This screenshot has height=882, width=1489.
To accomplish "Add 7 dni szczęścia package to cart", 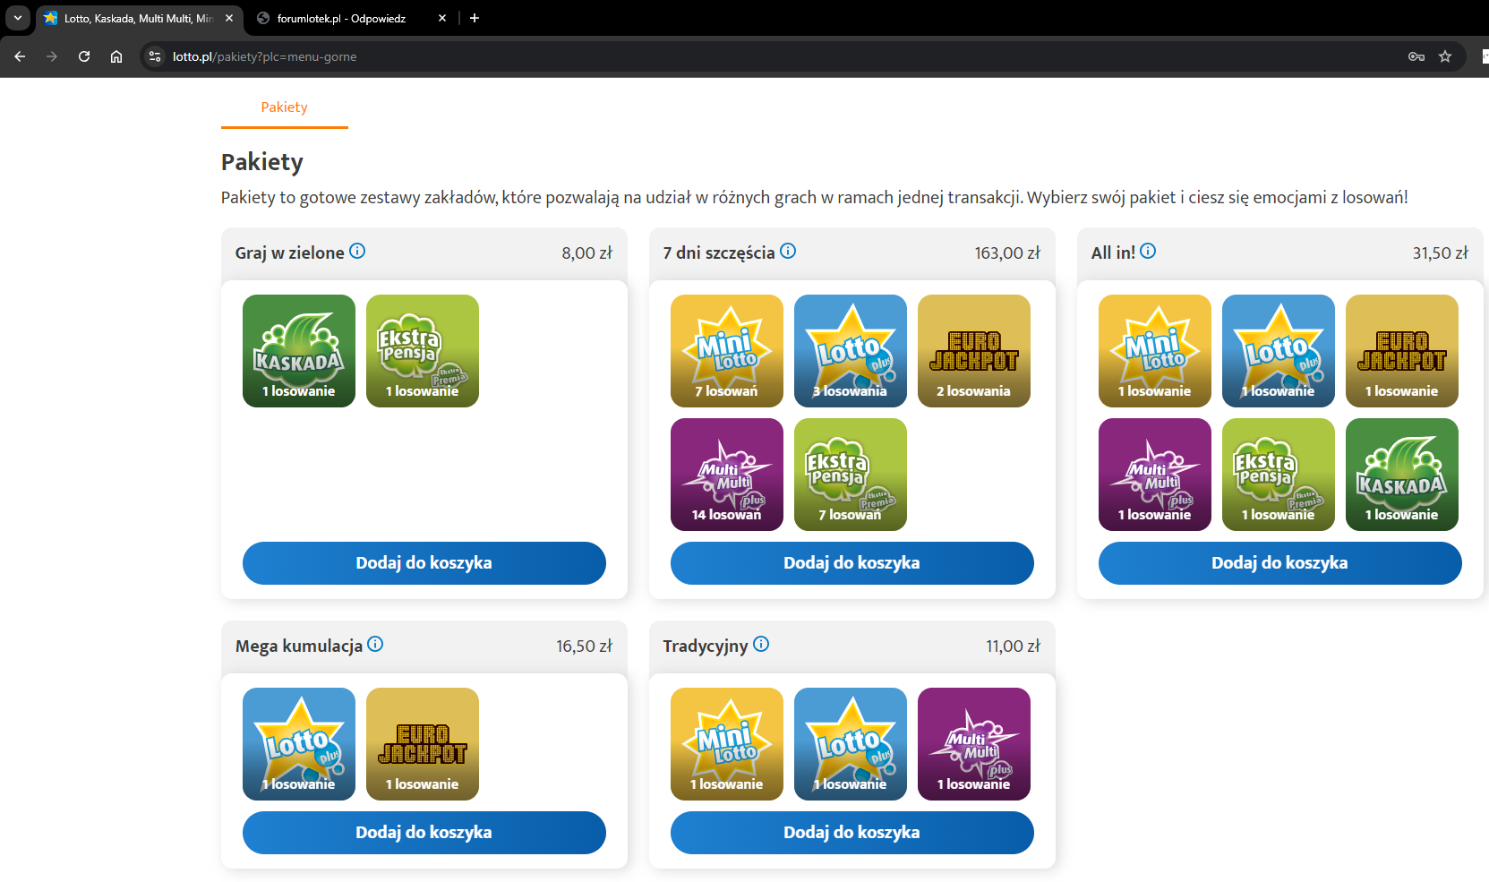I will (851, 563).
